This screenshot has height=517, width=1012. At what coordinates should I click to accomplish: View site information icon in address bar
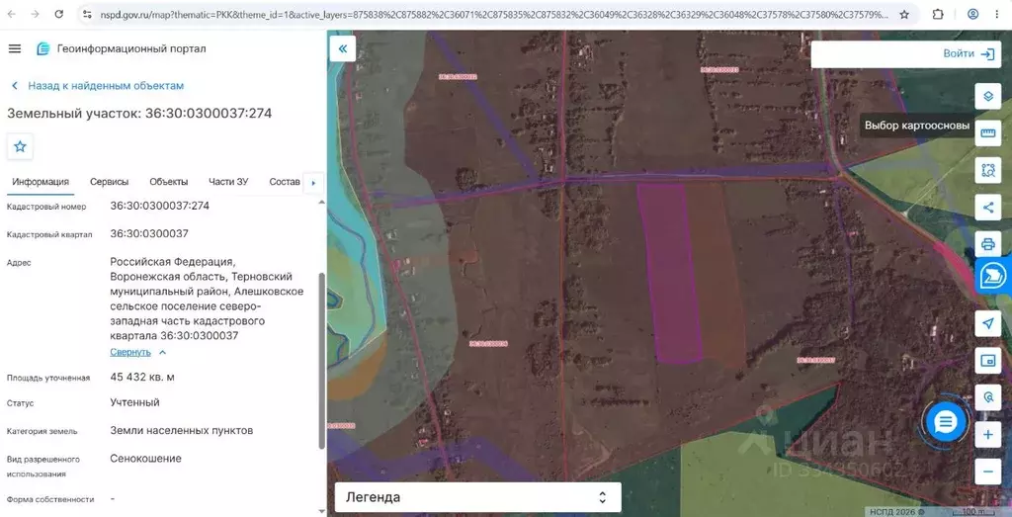(x=88, y=14)
